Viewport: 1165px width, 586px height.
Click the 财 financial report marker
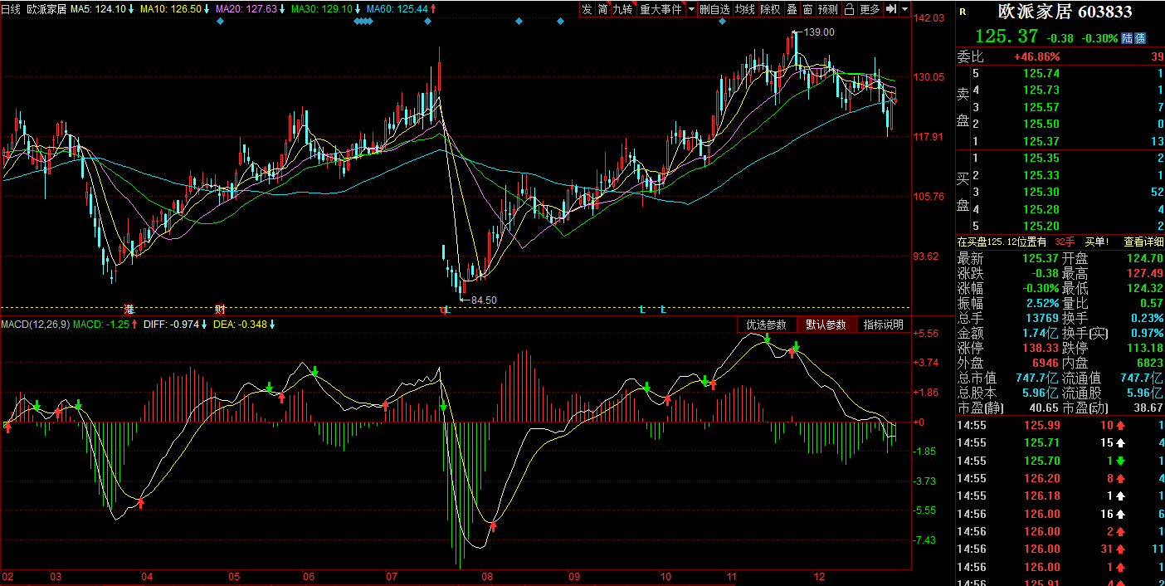tap(220, 309)
